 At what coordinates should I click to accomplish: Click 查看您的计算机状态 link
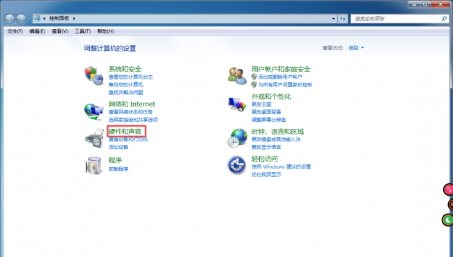pyautogui.click(x=130, y=77)
